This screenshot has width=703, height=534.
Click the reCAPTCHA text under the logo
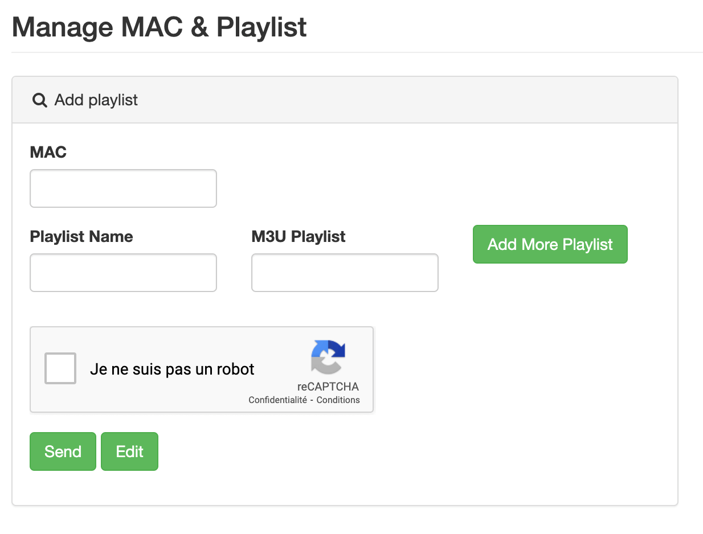click(328, 387)
